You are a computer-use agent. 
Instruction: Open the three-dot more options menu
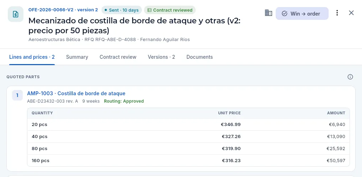[x=337, y=13]
